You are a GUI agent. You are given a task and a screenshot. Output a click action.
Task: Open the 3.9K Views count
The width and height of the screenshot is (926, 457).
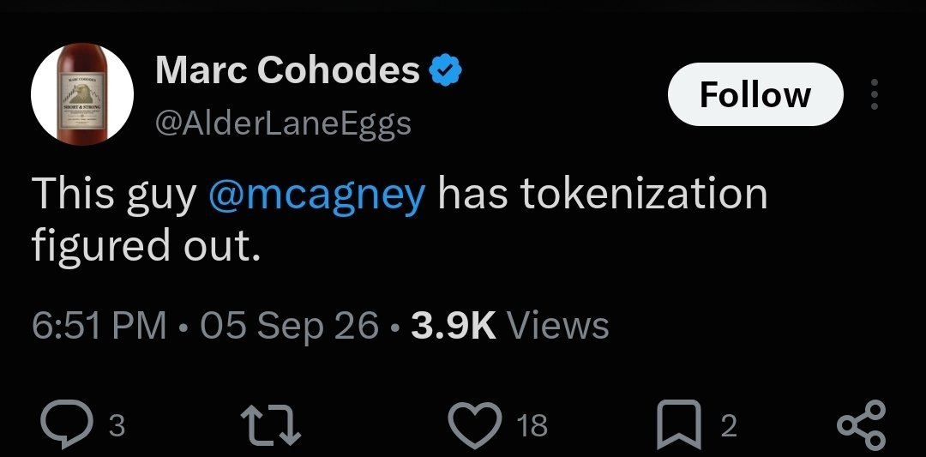[x=509, y=326]
